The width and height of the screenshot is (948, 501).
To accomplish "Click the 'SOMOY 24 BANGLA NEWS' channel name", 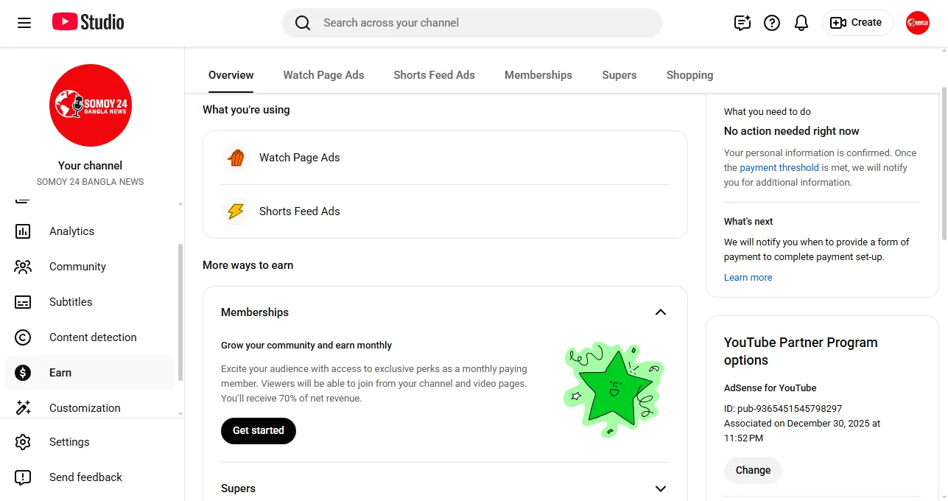I will coord(91,182).
